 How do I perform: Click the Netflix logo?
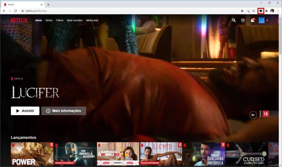click(19, 20)
